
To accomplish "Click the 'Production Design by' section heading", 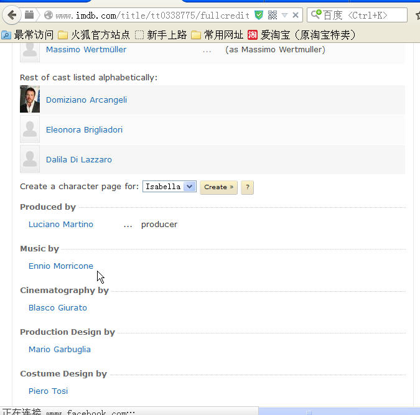I will point(67,332).
